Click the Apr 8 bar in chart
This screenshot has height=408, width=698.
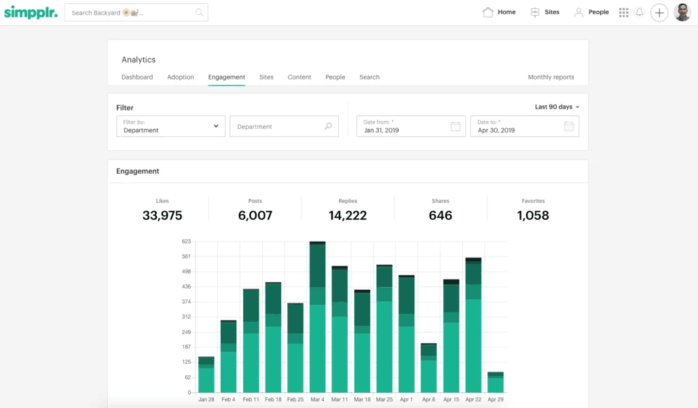[428, 367]
